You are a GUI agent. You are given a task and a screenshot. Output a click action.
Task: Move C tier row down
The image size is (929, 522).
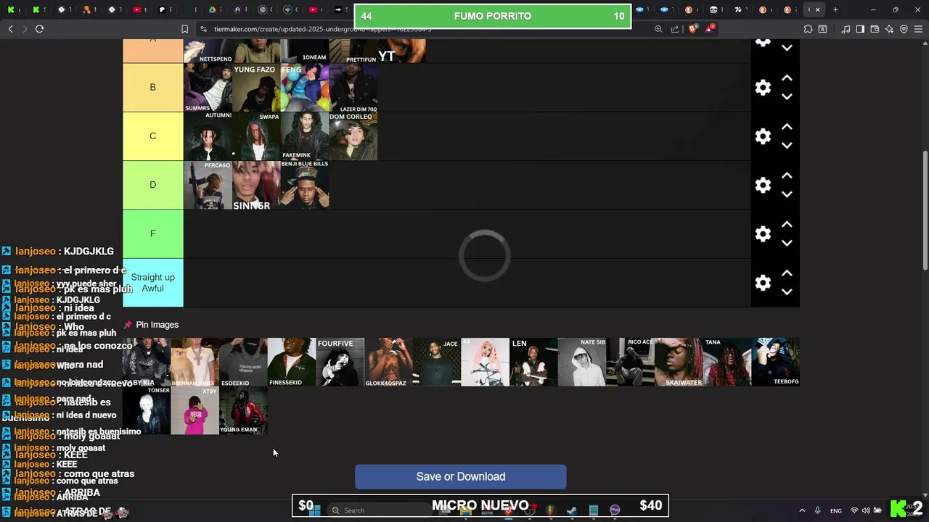tap(787, 145)
